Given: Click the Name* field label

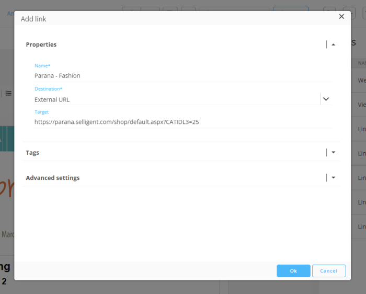Looking at the screenshot, I should coord(42,65).
